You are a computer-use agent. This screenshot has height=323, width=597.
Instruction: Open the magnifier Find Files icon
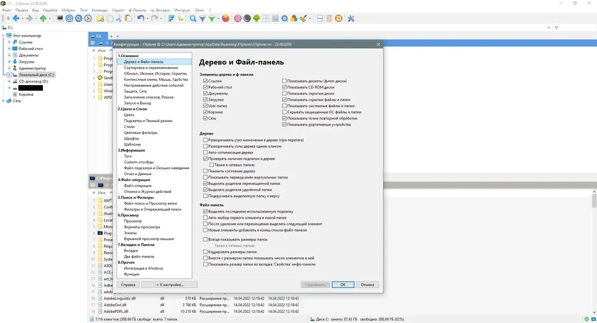click(193, 18)
